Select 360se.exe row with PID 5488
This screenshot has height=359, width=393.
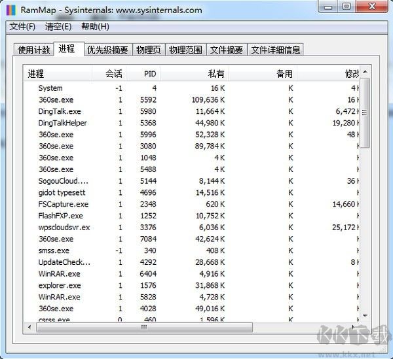click(192, 169)
